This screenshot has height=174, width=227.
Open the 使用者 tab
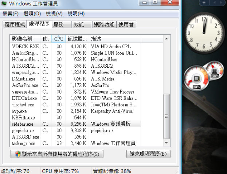(126, 24)
